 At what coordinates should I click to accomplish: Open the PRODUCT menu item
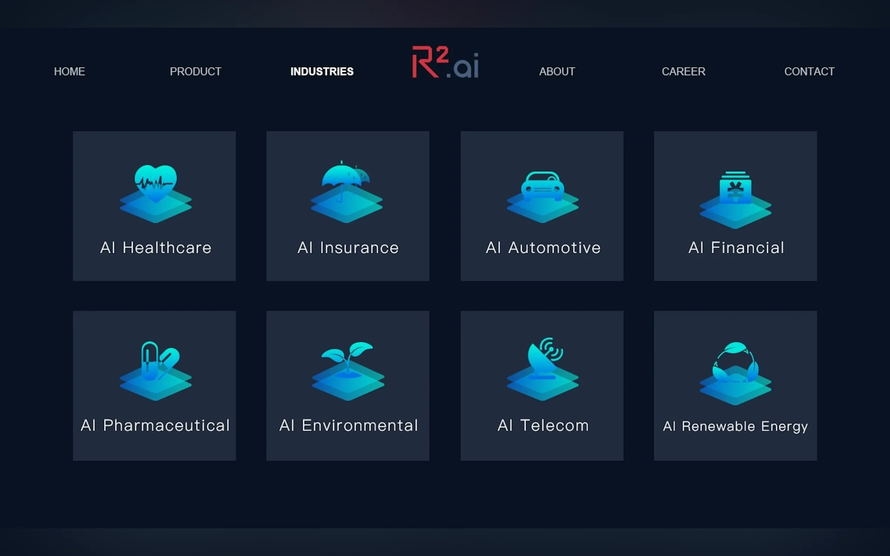click(196, 71)
